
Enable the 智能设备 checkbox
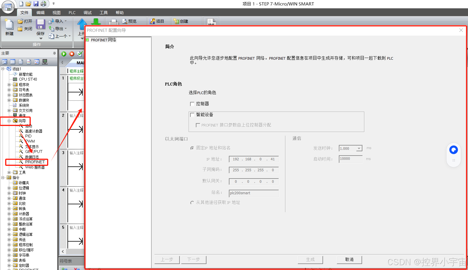192,114
